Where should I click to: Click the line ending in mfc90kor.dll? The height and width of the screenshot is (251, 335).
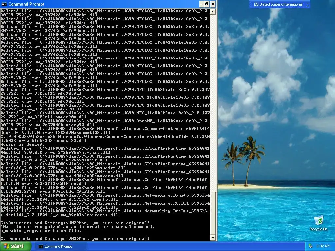(49, 78)
